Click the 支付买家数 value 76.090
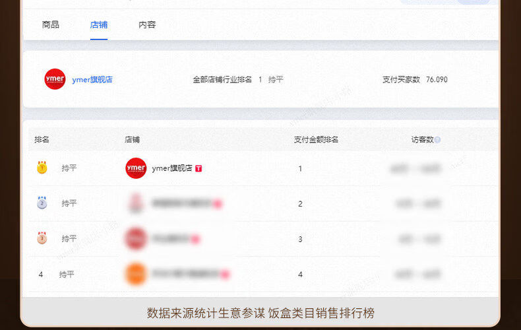The image size is (521, 330). (x=437, y=79)
